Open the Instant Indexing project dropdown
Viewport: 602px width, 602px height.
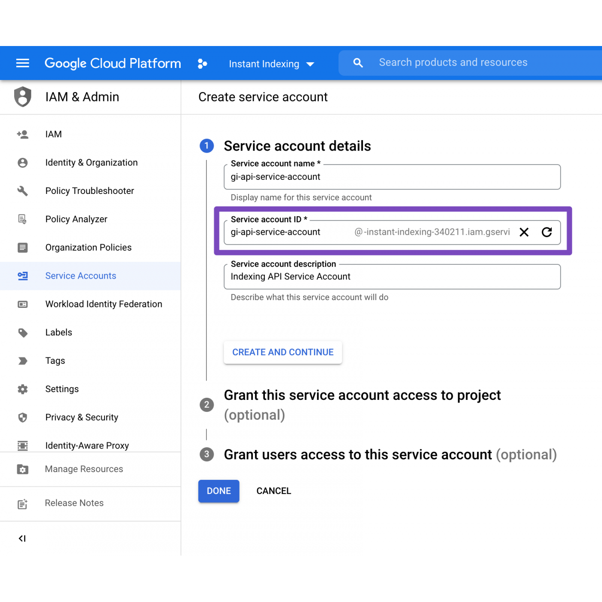pyautogui.click(x=271, y=64)
